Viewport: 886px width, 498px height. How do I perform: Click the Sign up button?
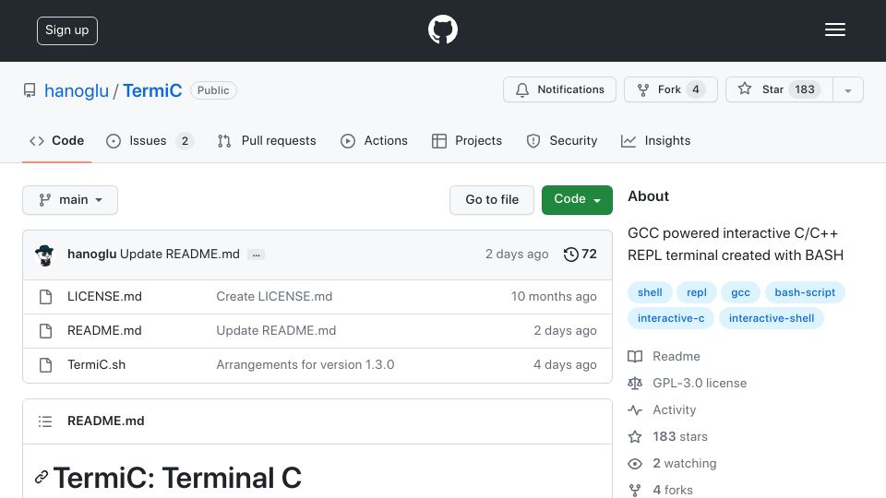tap(67, 30)
